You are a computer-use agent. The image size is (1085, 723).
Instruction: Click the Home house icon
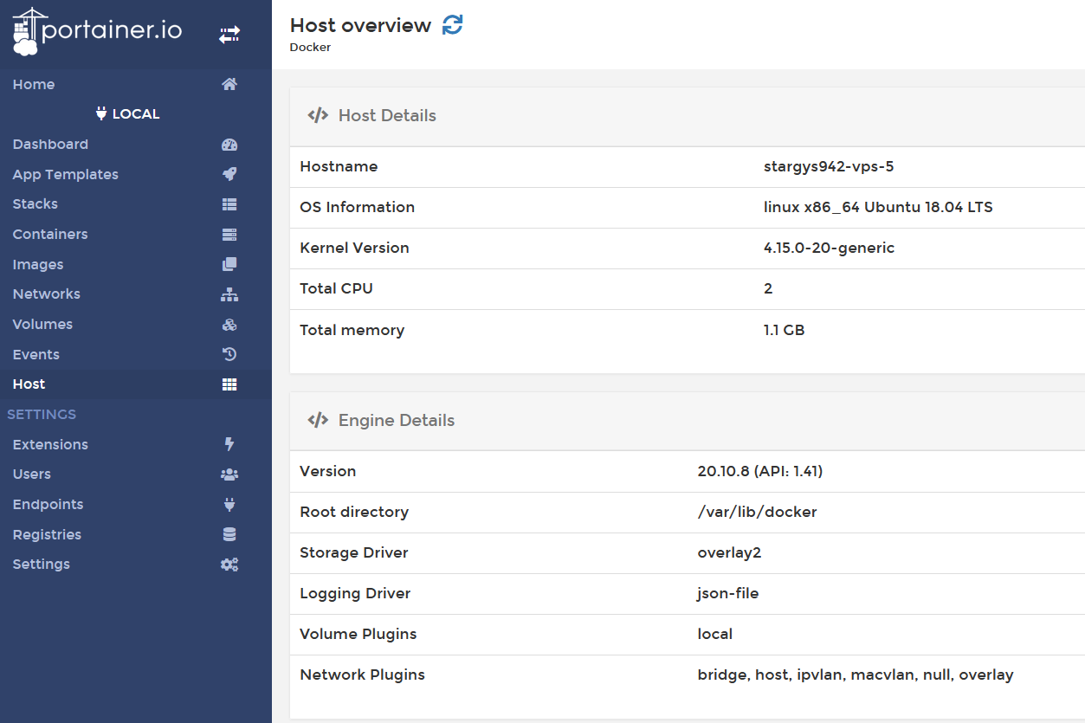(x=229, y=85)
